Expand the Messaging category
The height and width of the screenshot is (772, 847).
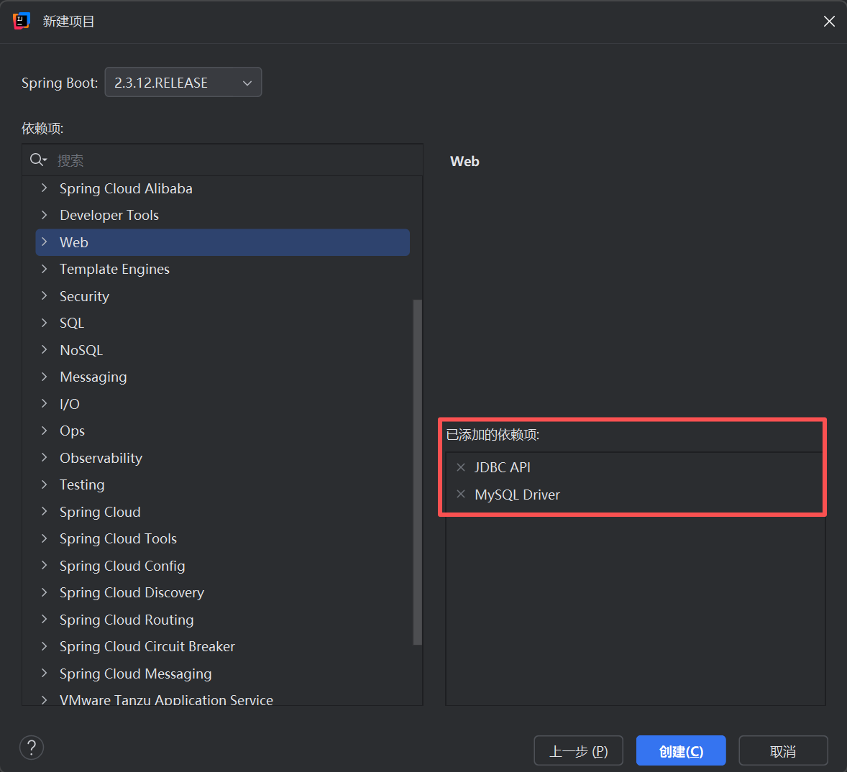click(45, 377)
